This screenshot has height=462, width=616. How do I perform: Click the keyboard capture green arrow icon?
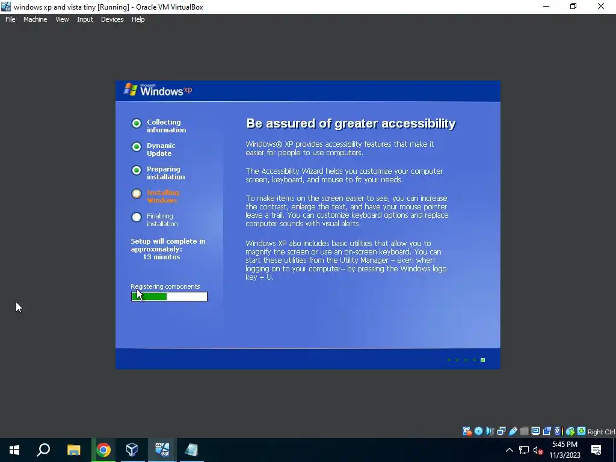click(x=582, y=431)
